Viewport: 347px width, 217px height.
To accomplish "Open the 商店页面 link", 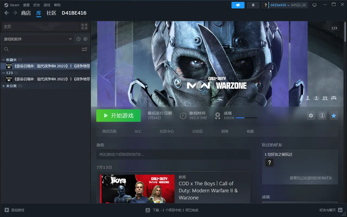I will [x=109, y=131].
